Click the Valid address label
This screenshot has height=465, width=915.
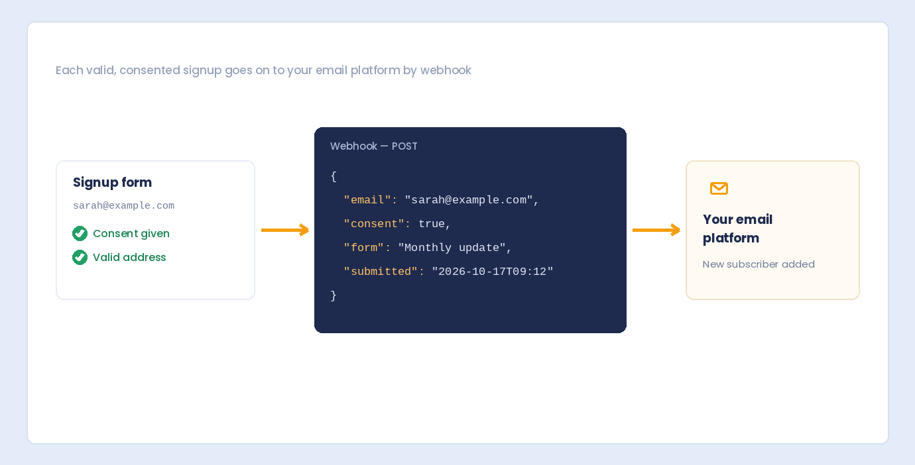click(x=129, y=257)
